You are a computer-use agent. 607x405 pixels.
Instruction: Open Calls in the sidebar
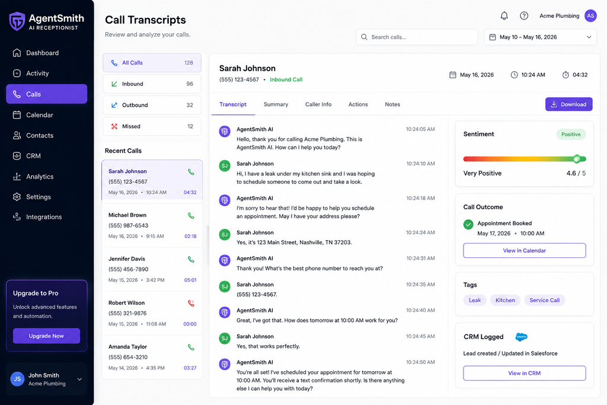pos(46,94)
